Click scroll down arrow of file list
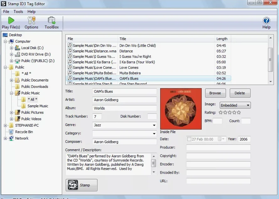Viewport: 279px width, 199px height. [271, 82]
